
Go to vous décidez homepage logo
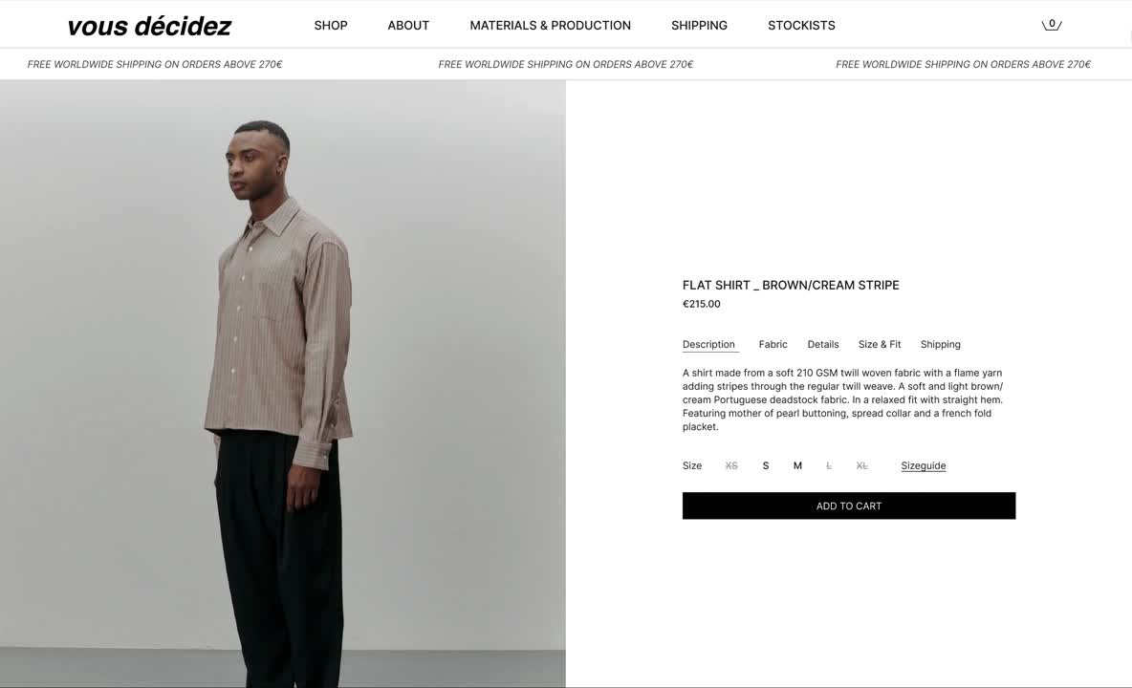149,26
